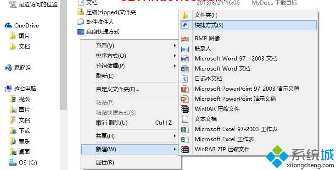
Task: Click the Microsoft Word 文档 icon
Action: (x=185, y=69)
